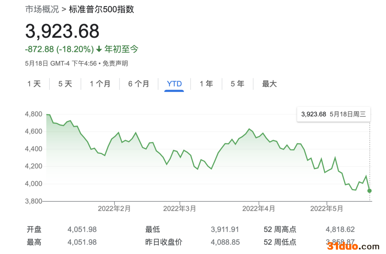
Task: Click the 3,923.68 5月18日周三 chart tooltip
Action: (x=334, y=114)
